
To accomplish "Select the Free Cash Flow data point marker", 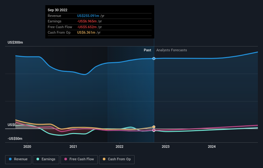I will pyautogui.click(x=154, y=130).
